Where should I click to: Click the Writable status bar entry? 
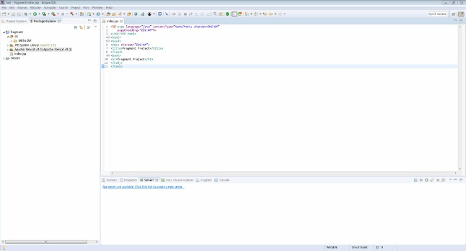332,247
